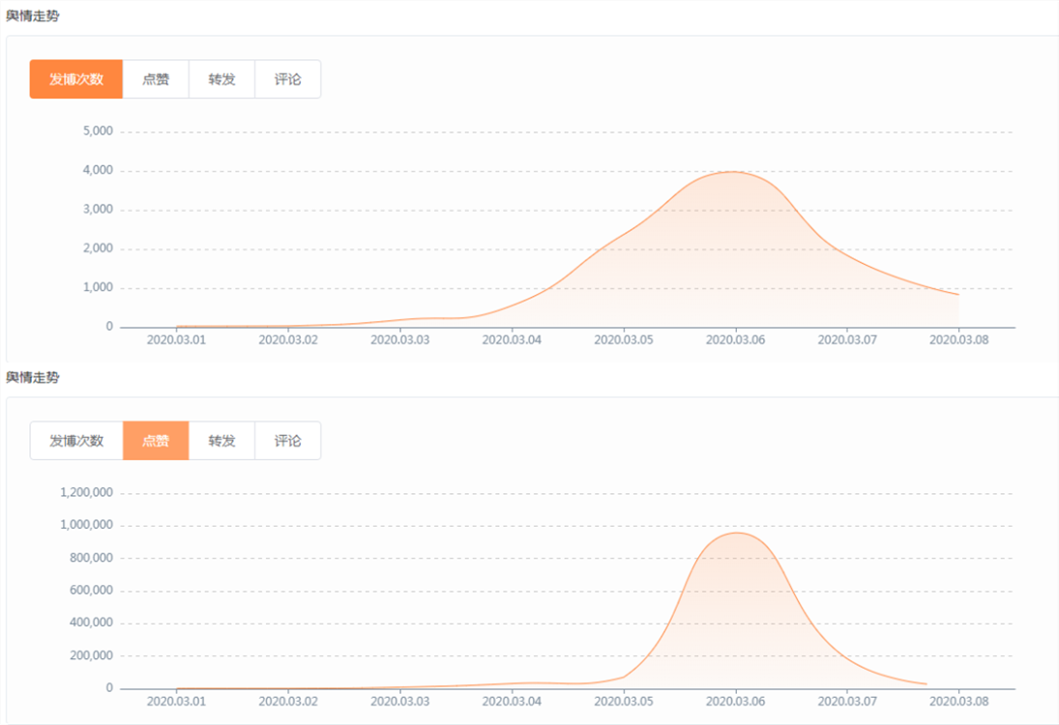Viewport: 1059px width, 725px height.
Task: Click 2020.03.01 label on bottom chart axis
Action: (176, 702)
